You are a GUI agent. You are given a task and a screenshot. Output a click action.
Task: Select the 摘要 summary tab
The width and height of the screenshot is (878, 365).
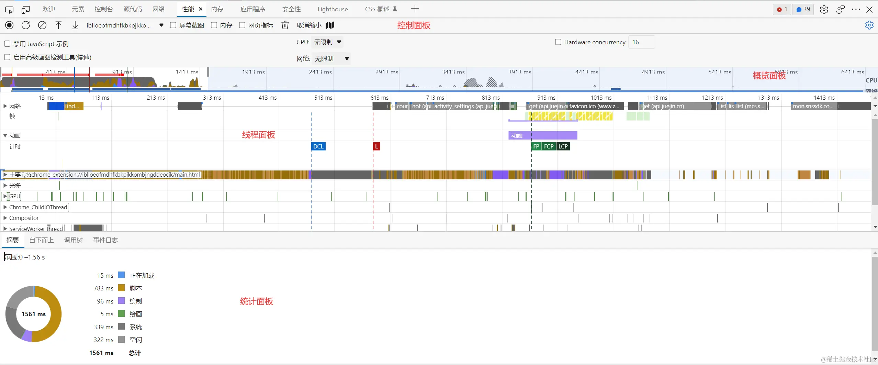13,240
